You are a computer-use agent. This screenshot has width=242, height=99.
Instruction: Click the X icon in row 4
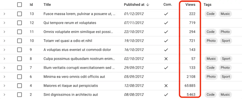tap(166, 86)
